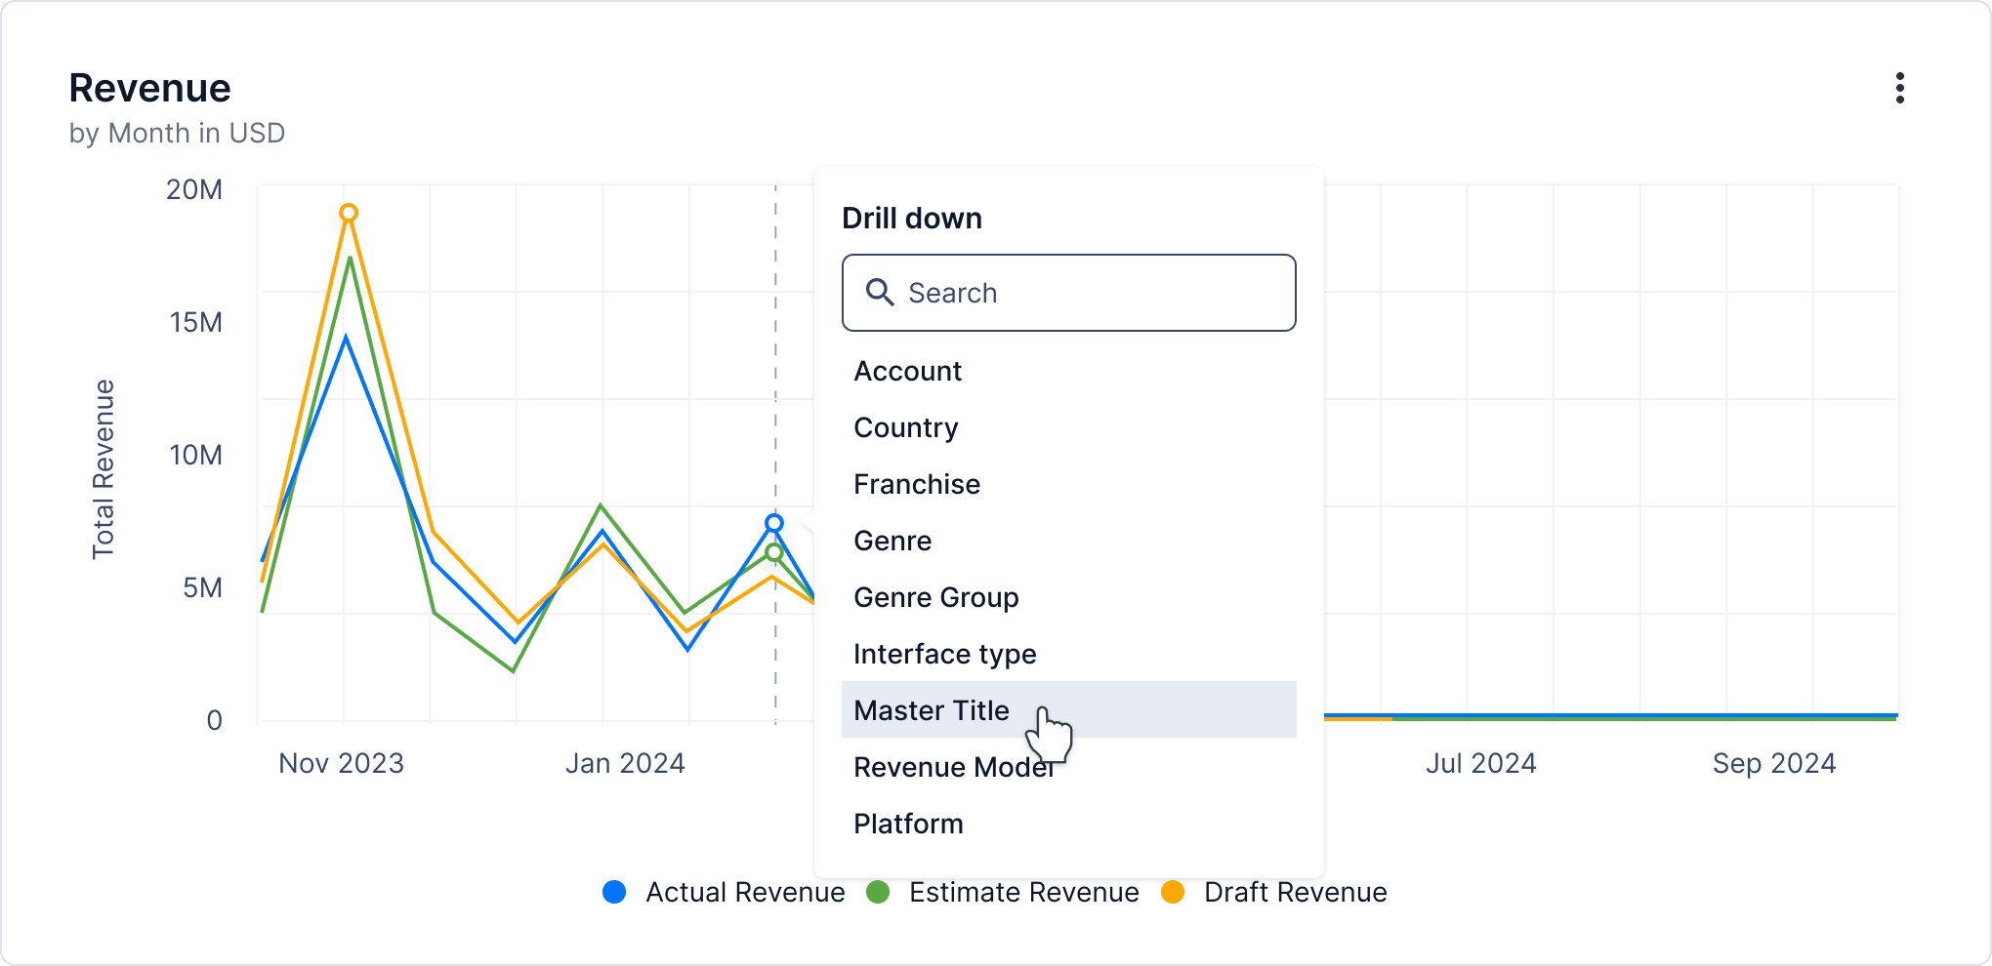Choose Interface type from the list

(x=944, y=654)
